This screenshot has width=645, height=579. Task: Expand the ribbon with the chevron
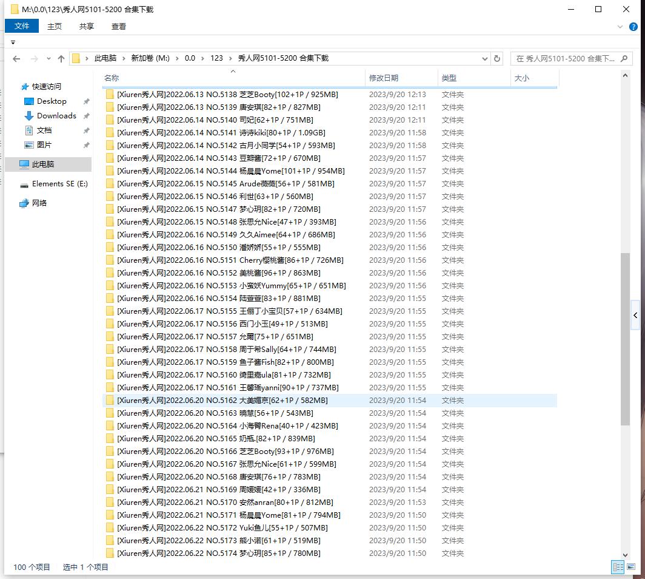(x=620, y=27)
